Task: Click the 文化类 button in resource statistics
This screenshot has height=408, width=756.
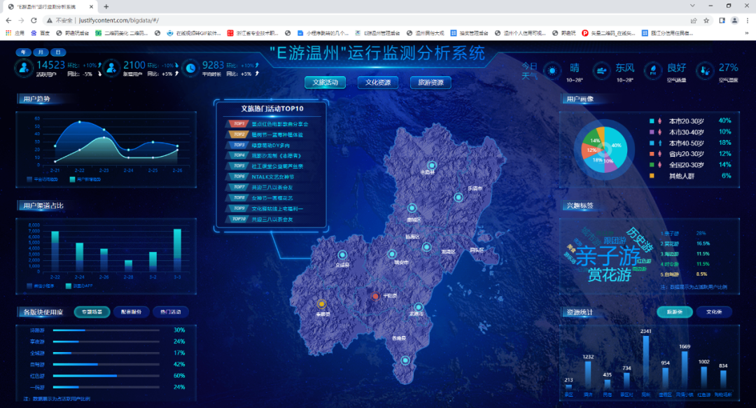Action: point(713,312)
